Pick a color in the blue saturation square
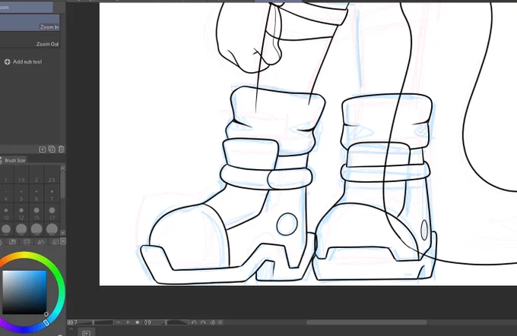This screenshot has width=517, height=336. click(x=24, y=292)
